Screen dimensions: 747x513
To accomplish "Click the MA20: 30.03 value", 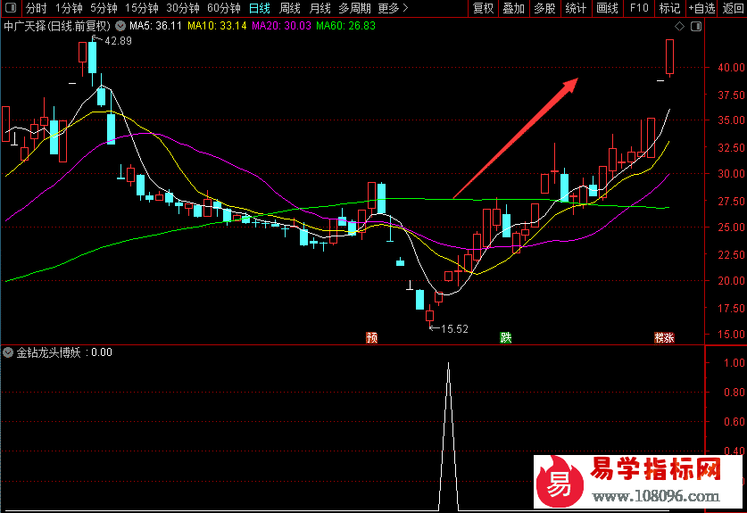I will pos(281,26).
